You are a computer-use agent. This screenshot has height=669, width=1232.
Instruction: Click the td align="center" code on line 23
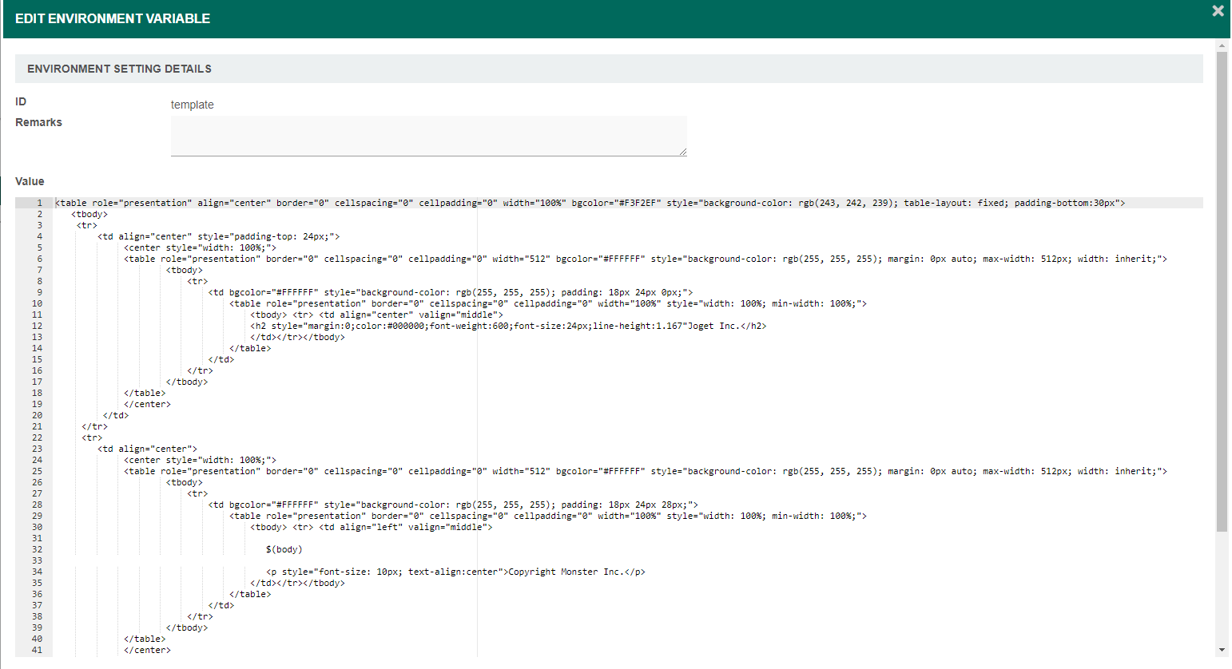[147, 449]
